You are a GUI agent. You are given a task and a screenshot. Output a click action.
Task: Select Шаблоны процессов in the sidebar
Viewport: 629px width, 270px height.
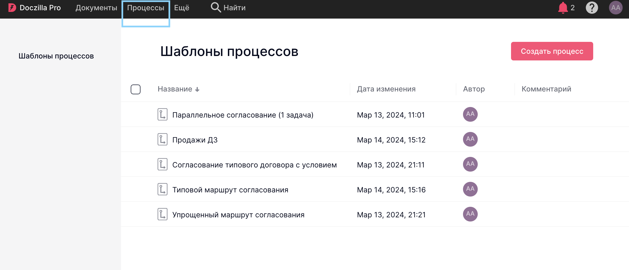(x=56, y=56)
